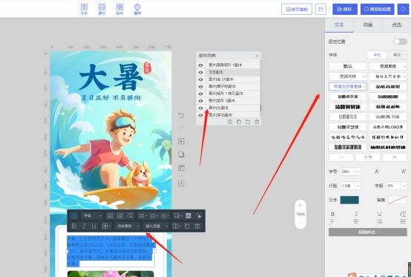
Task: Hide the 文本副本 layer via eye icon
Action: click(201, 72)
